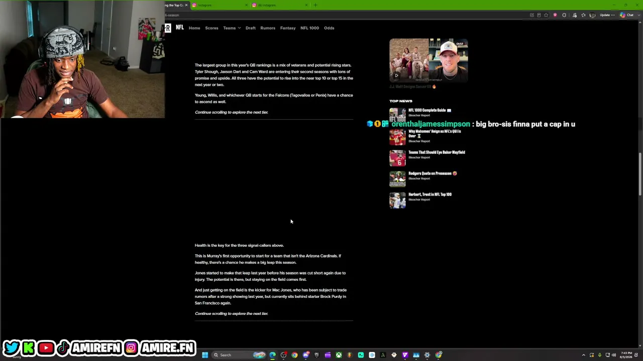Click the Baker Mayfield story thumbnail
Viewport: 643px width, 361px height.
click(x=397, y=158)
